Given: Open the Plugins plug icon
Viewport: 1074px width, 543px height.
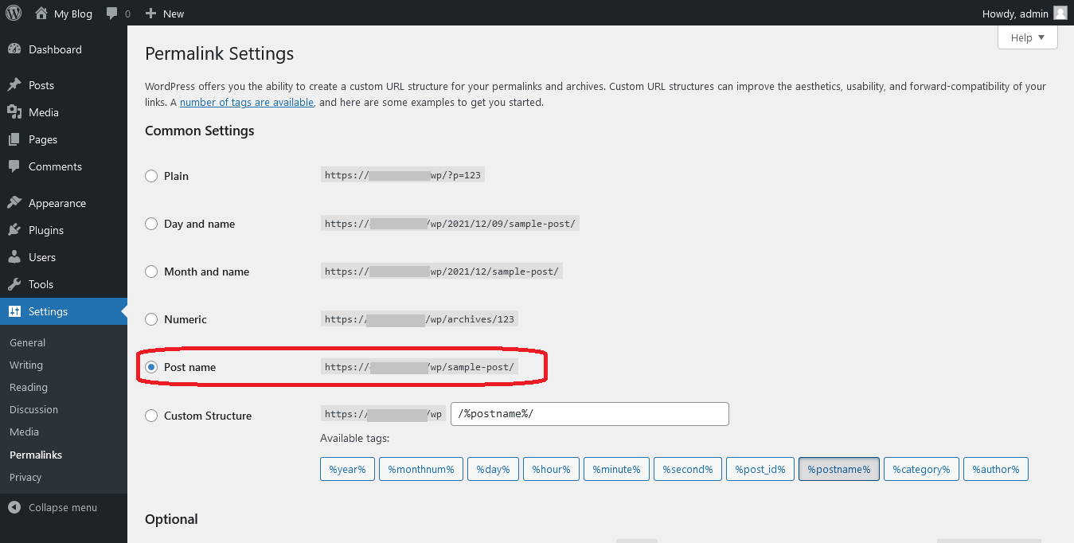Looking at the screenshot, I should click(x=14, y=230).
